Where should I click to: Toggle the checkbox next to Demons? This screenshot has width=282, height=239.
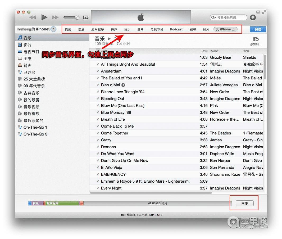click(x=98, y=147)
